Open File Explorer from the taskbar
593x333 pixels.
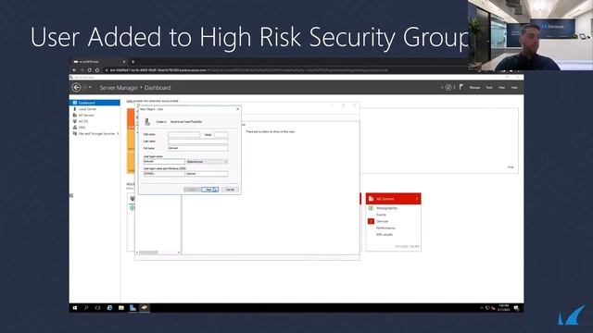(121, 308)
